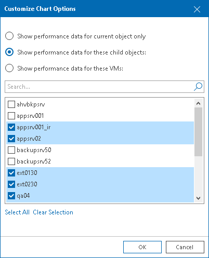209x258 pixels.
Task: Close the Customize Chart Options dialog
Action: point(197,9)
